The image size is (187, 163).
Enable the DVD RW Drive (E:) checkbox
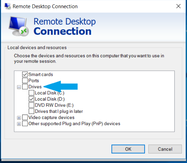tap(31, 105)
